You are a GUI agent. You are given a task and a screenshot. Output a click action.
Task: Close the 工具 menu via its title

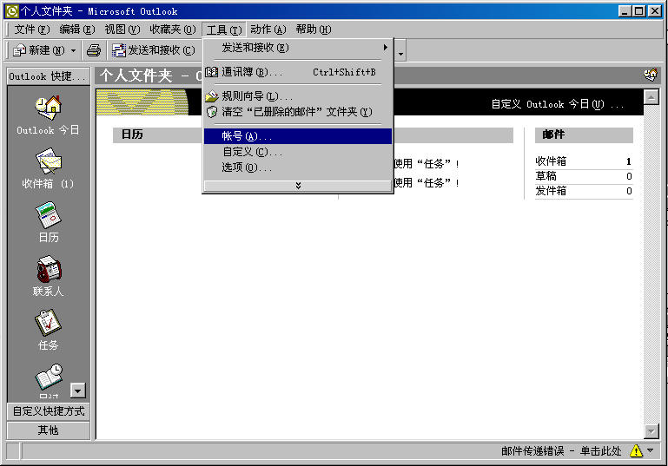[x=224, y=30]
